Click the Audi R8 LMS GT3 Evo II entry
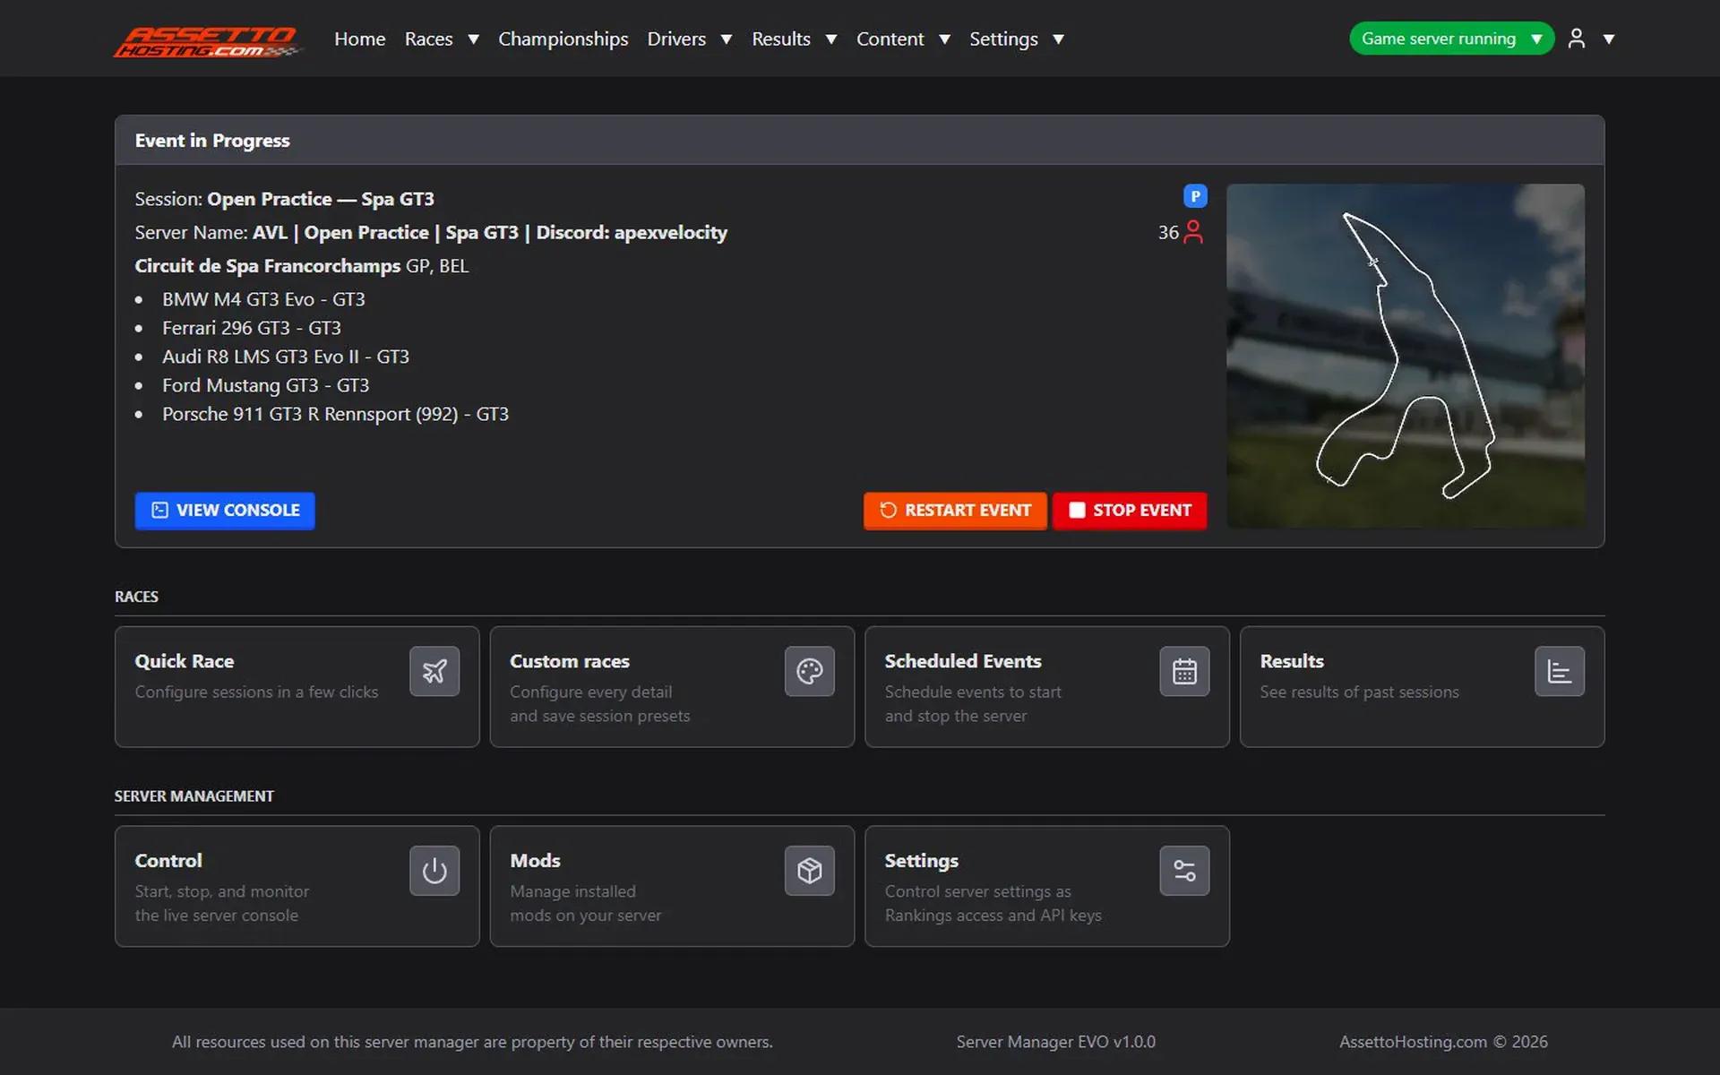This screenshot has height=1075, width=1720. (286, 357)
